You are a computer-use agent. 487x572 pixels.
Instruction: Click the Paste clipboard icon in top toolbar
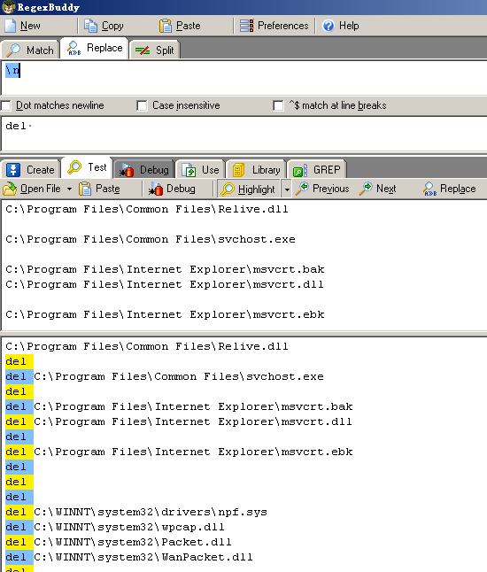(x=166, y=26)
